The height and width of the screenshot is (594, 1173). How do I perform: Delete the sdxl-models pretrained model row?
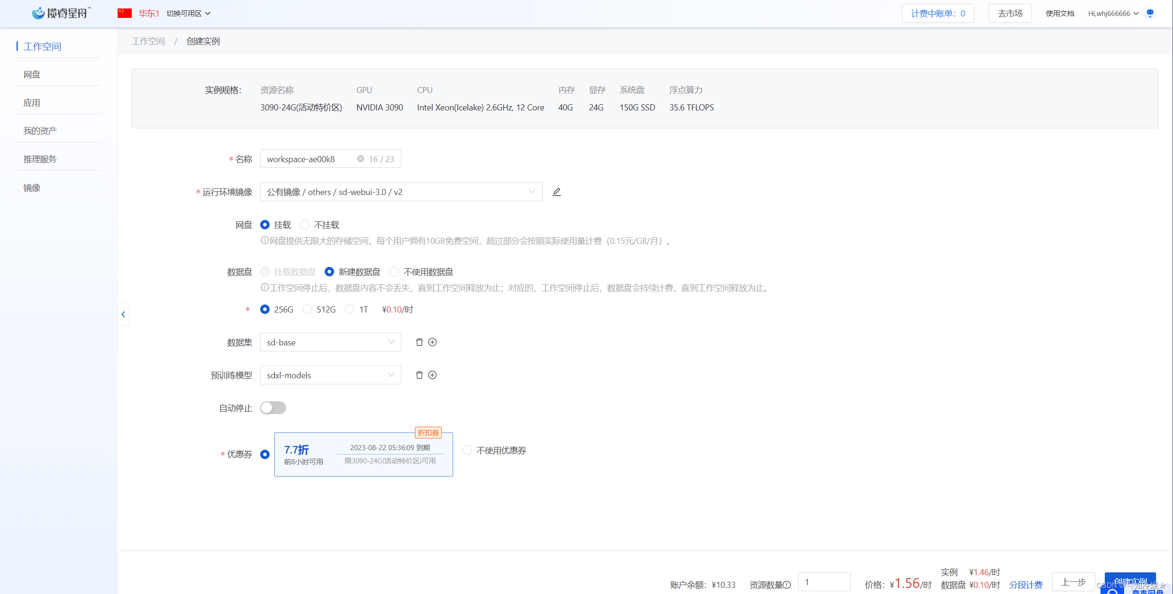tap(419, 375)
